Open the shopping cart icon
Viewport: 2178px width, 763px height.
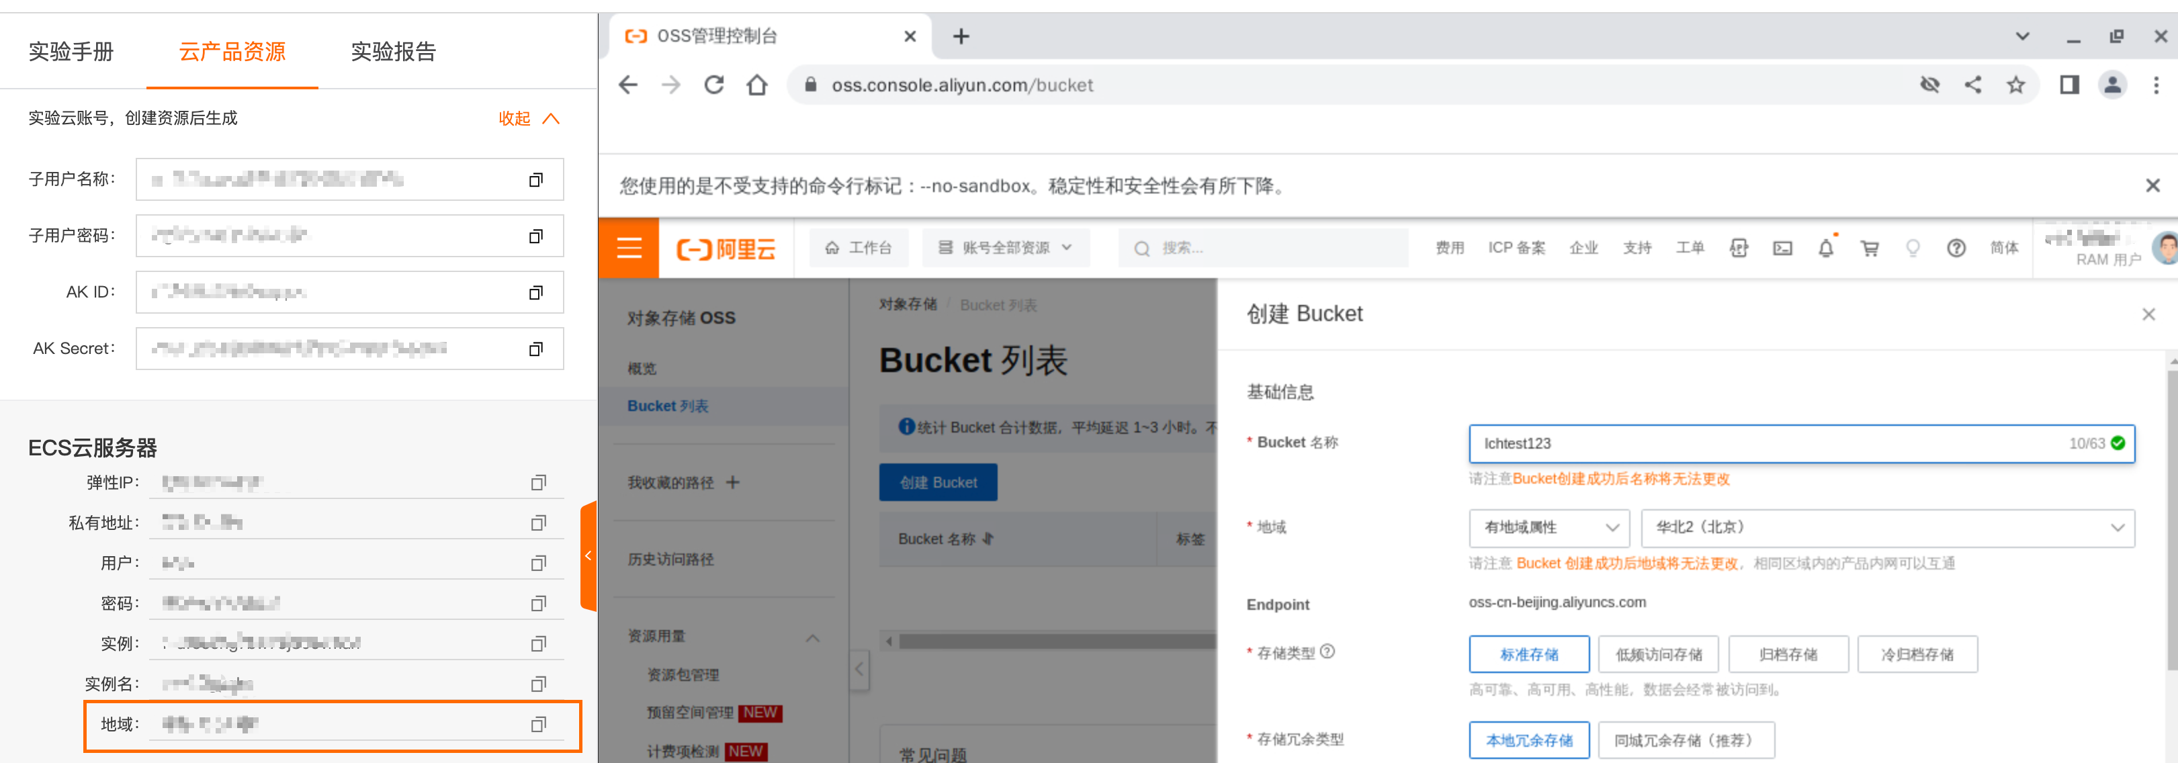pos(1870,249)
